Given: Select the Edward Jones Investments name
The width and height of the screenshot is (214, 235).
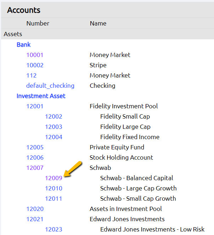Looking at the screenshot, I should coord(127,219).
